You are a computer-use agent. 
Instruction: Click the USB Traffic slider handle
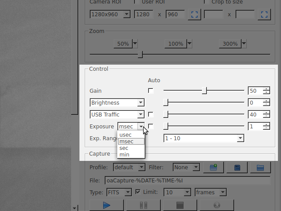click(166, 114)
